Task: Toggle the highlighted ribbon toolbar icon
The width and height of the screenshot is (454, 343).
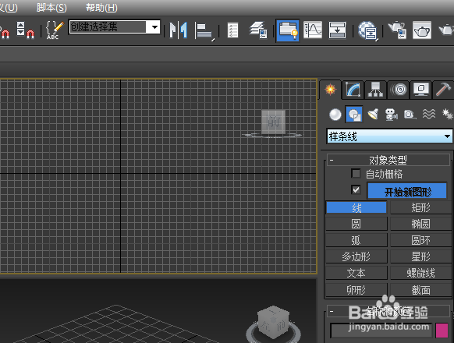Action: coord(288,30)
